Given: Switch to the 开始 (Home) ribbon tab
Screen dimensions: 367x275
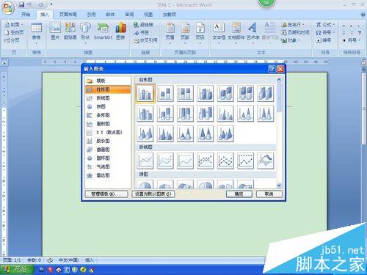Looking at the screenshot, I should tap(26, 15).
